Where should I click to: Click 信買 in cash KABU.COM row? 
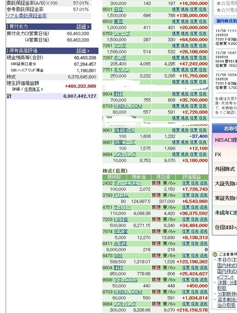click(x=194, y=106)
